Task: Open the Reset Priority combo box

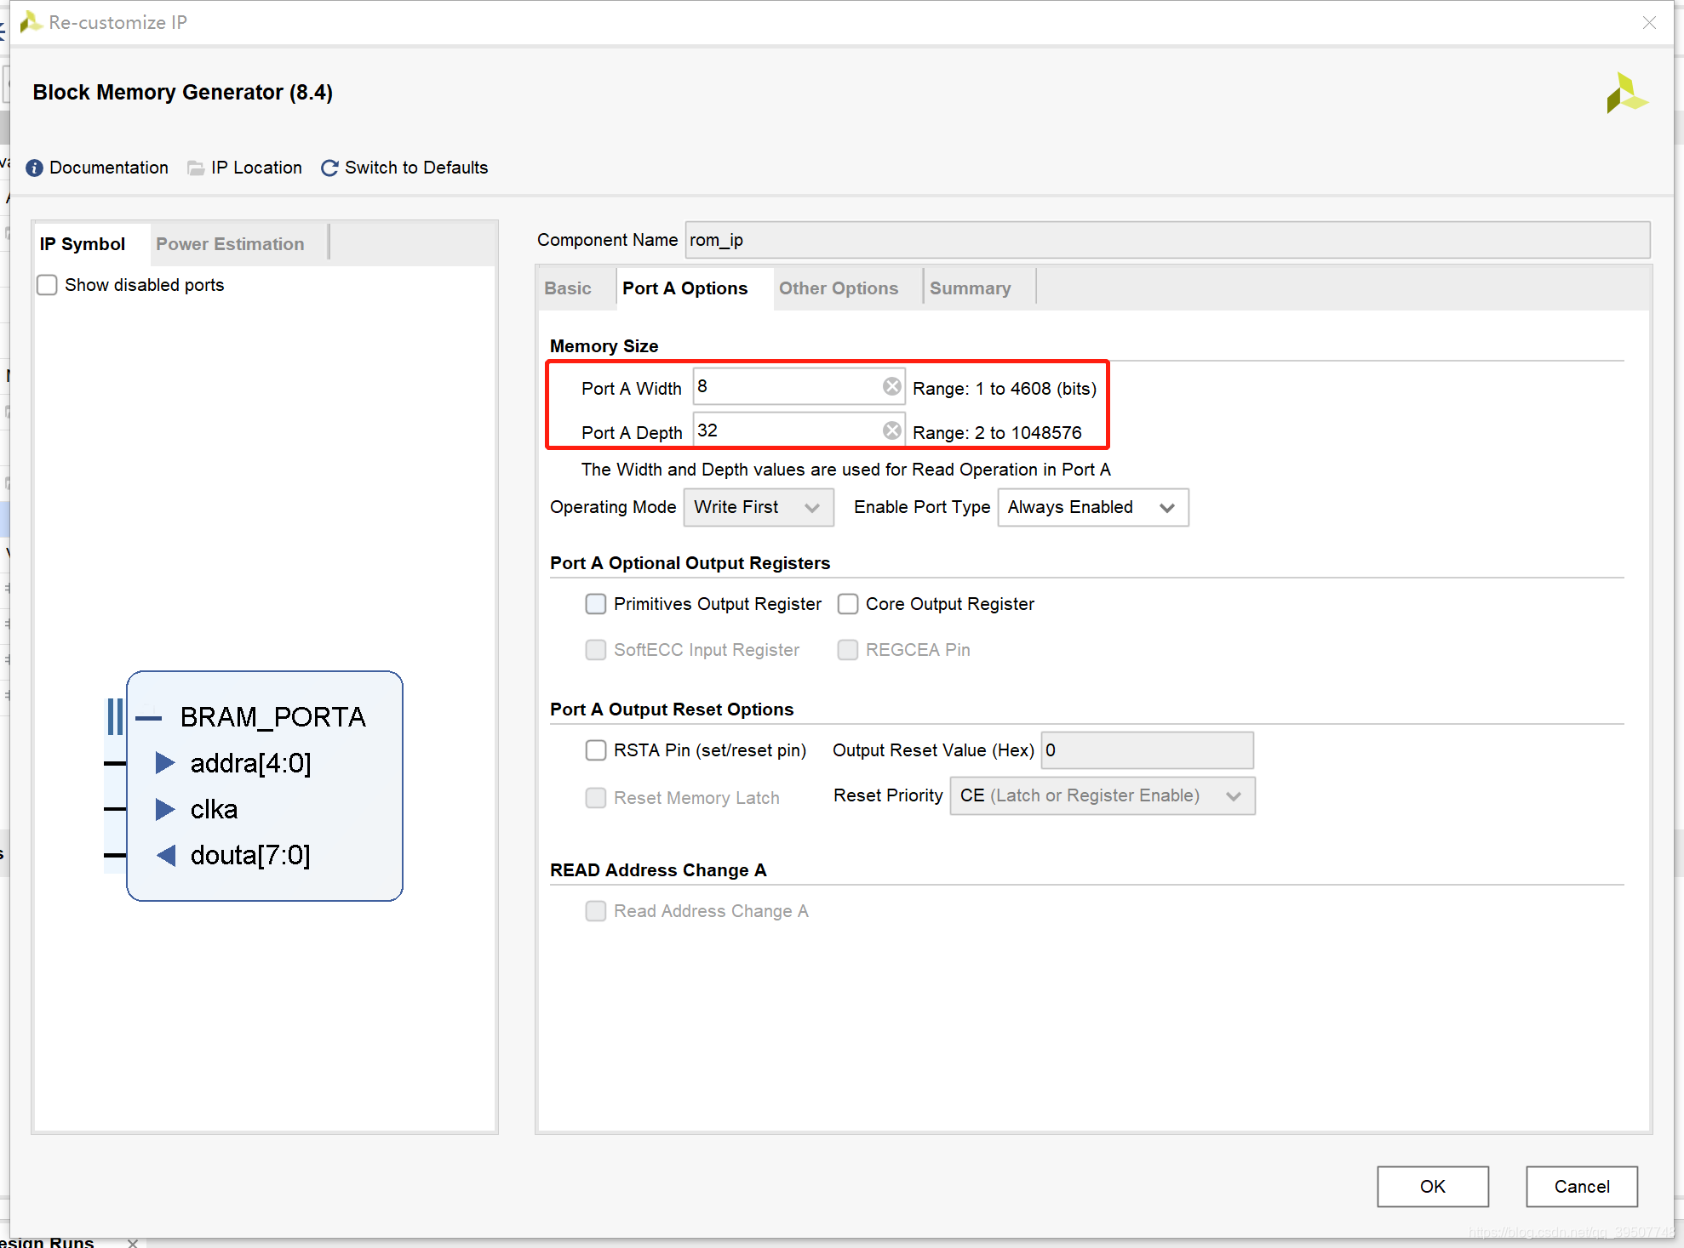Action: pos(1102,796)
